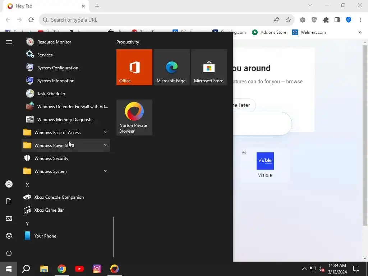Switch to Norton browser in taskbar
Screen dimensions: 368x276
coord(115,269)
